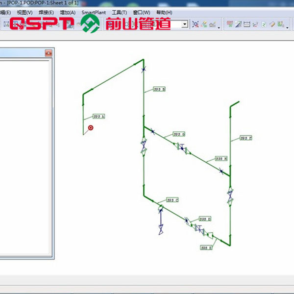Select the SPS D spool label

coord(205,219)
